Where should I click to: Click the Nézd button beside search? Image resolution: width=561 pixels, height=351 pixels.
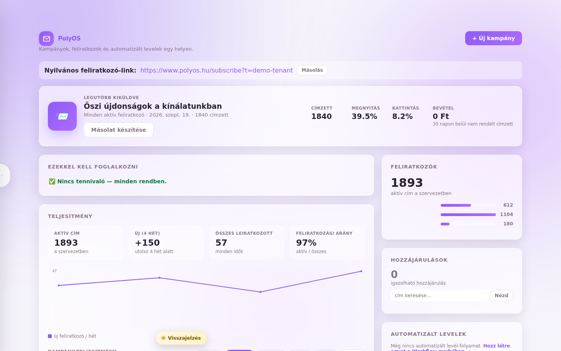(501, 296)
